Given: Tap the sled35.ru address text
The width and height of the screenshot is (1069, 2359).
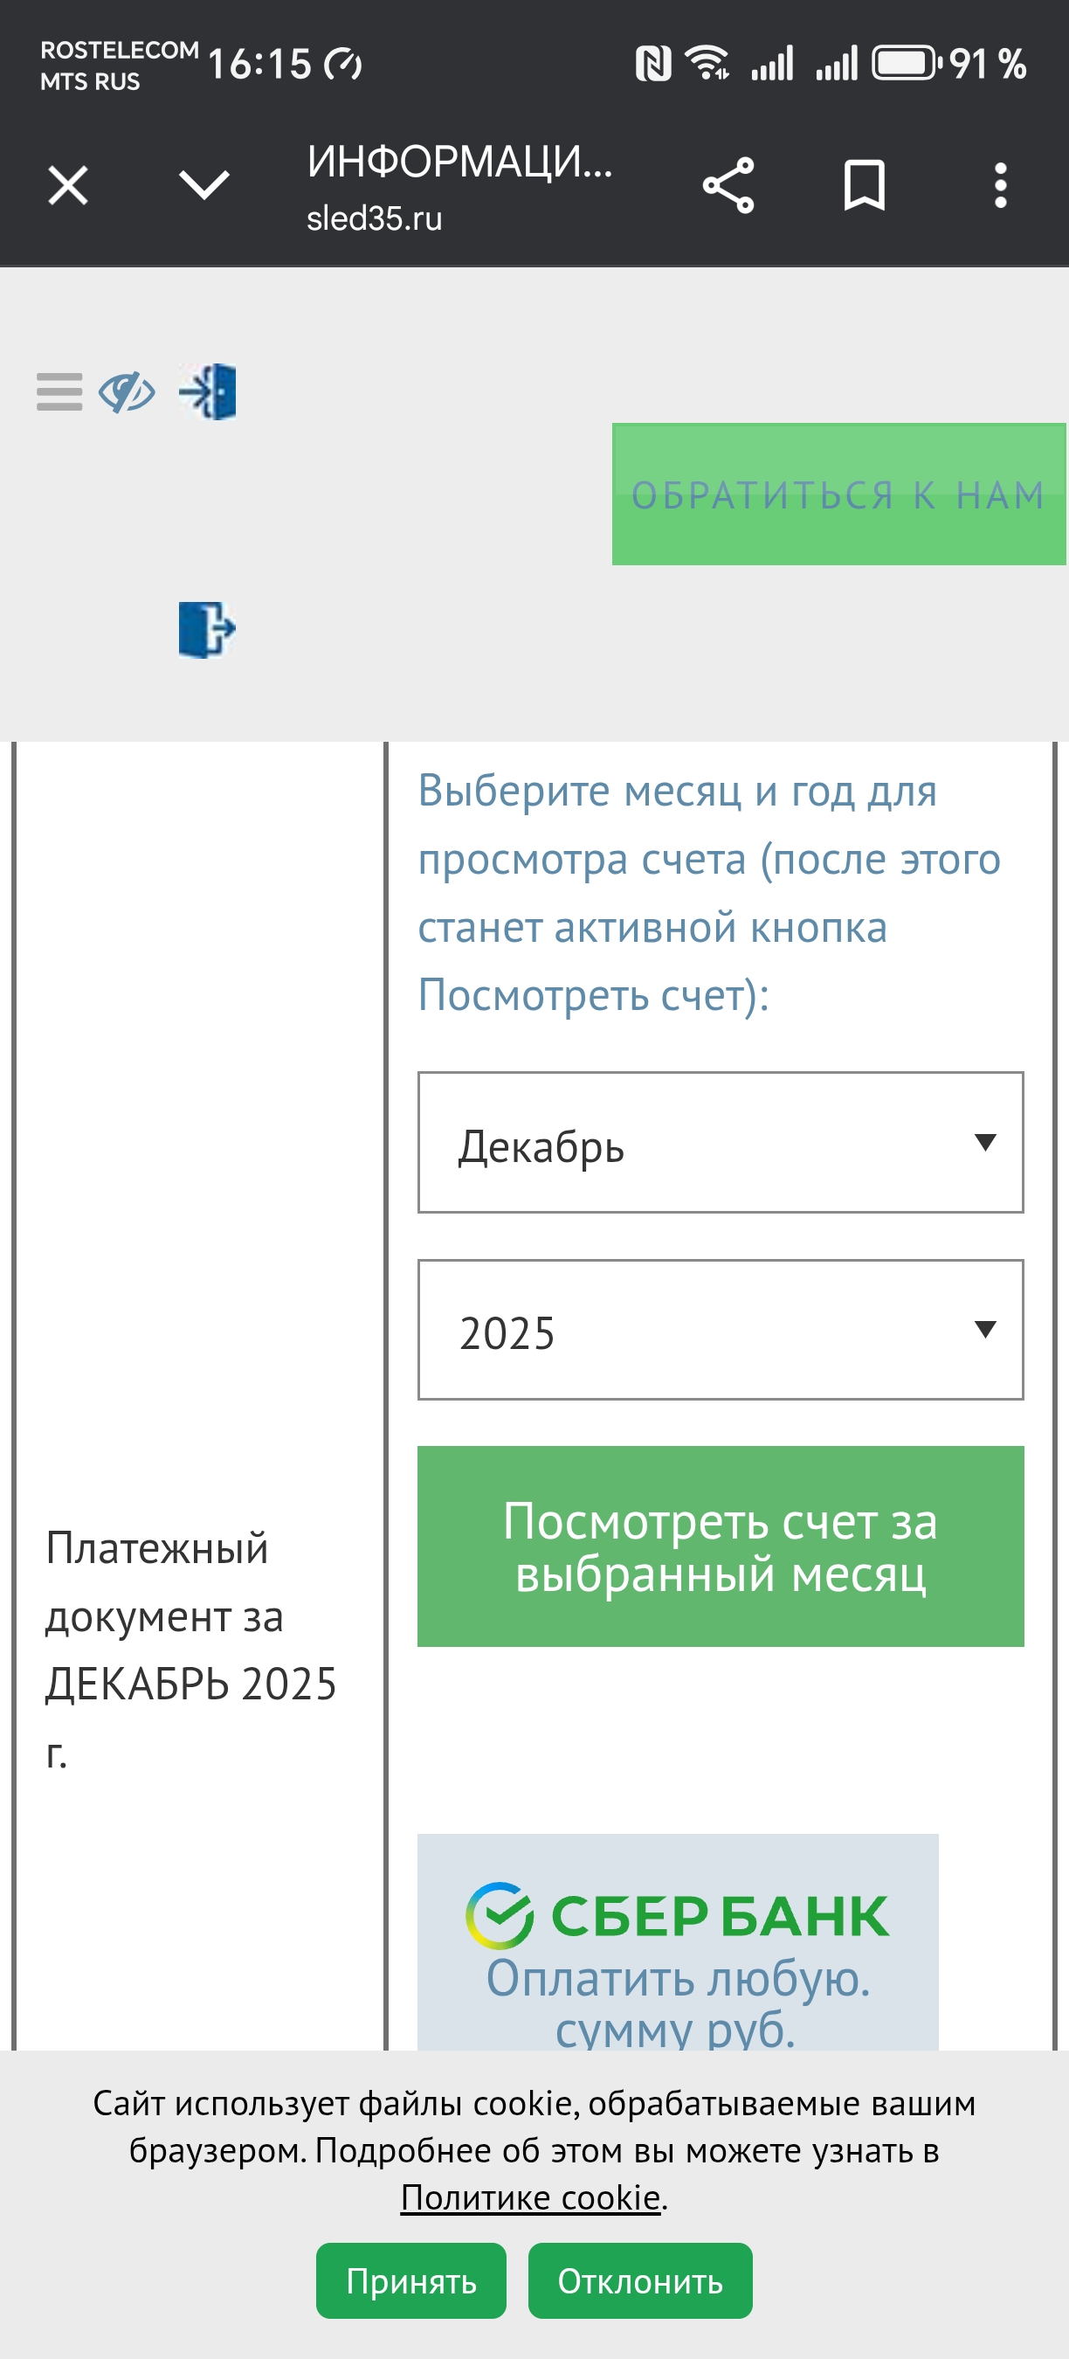Looking at the screenshot, I should tap(375, 219).
